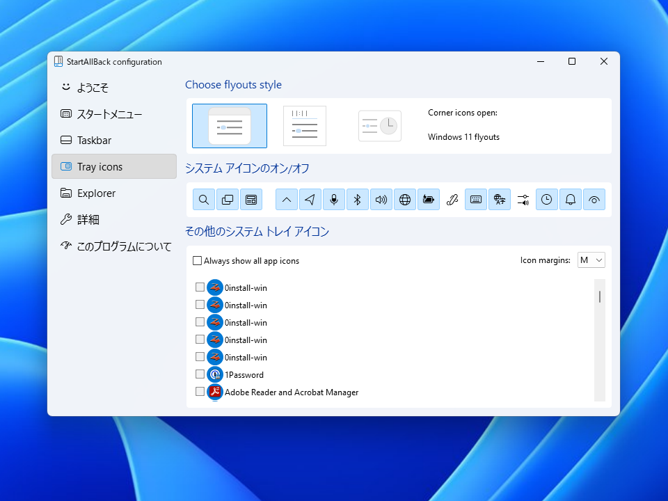Select the first rounded flyout style thumbnail
The image size is (668, 501).
click(x=230, y=126)
